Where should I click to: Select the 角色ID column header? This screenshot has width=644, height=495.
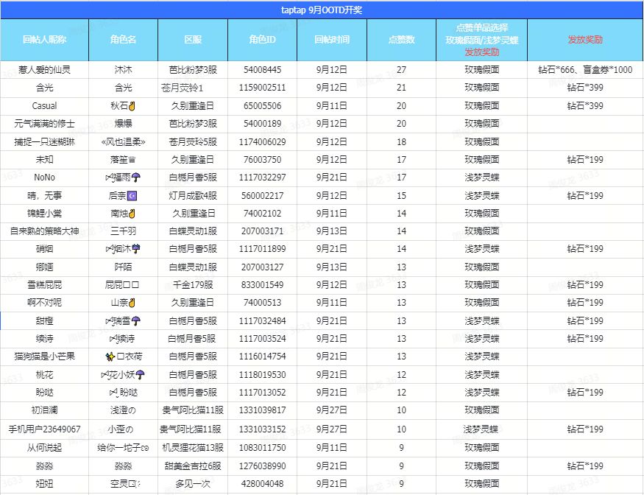click(x=263, y=40)
